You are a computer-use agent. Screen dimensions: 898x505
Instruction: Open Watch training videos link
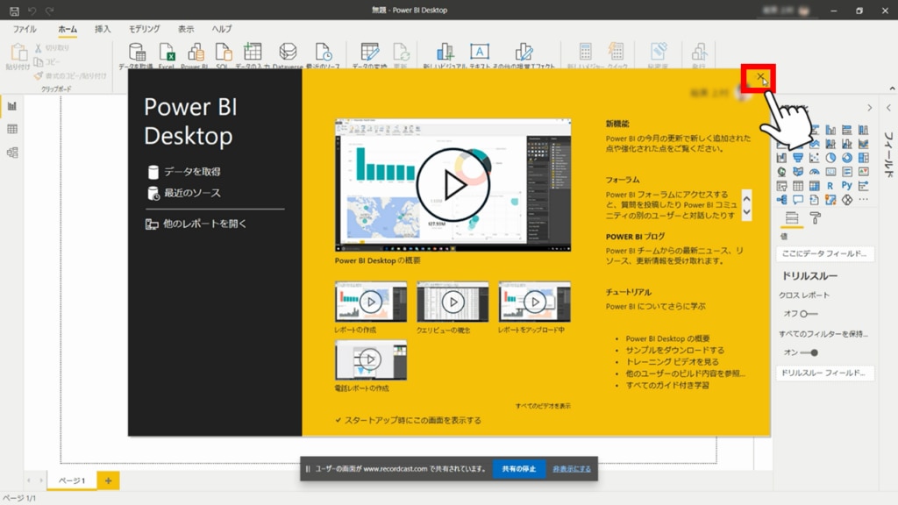672,362
